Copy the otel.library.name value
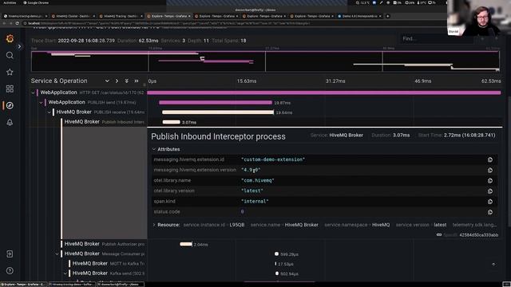 [x=490, y=181]
